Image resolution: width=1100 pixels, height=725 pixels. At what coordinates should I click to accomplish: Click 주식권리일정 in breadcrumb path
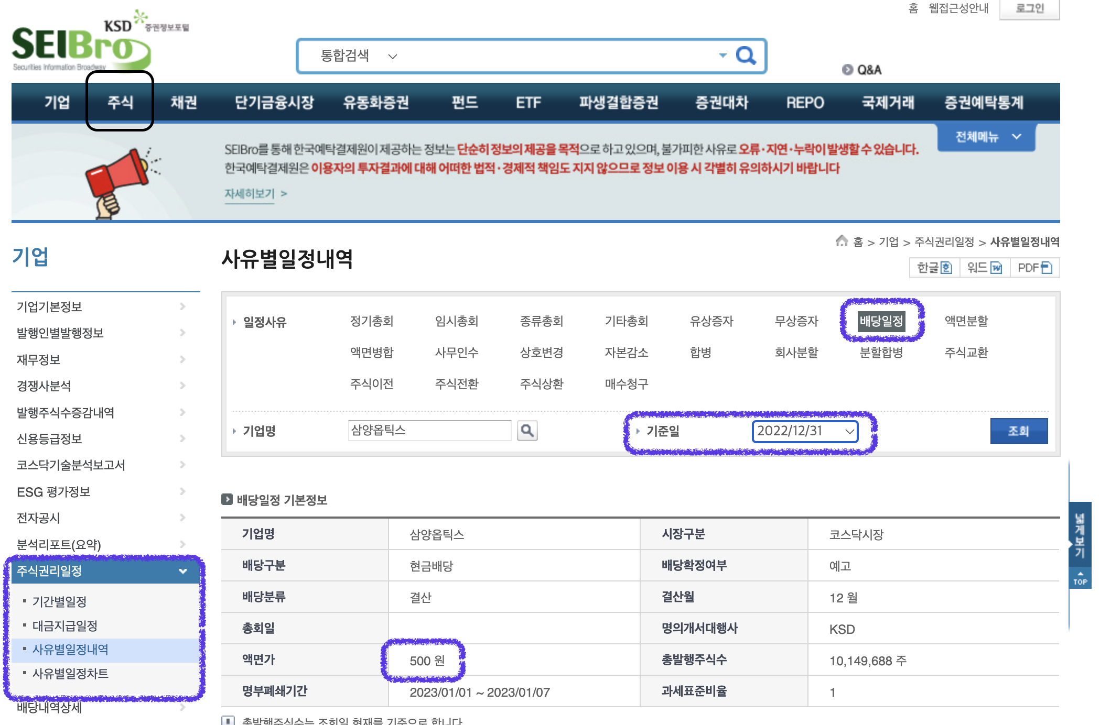tap(944, 241)
